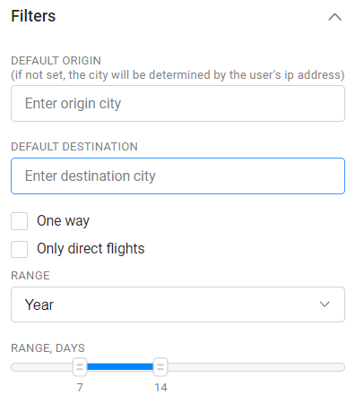Click the left slider handle at 7
Screen dimensions: 355x403
(x=80, y=367)
